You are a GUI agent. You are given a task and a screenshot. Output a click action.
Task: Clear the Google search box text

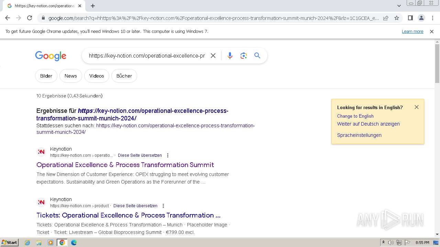[213, 56]
